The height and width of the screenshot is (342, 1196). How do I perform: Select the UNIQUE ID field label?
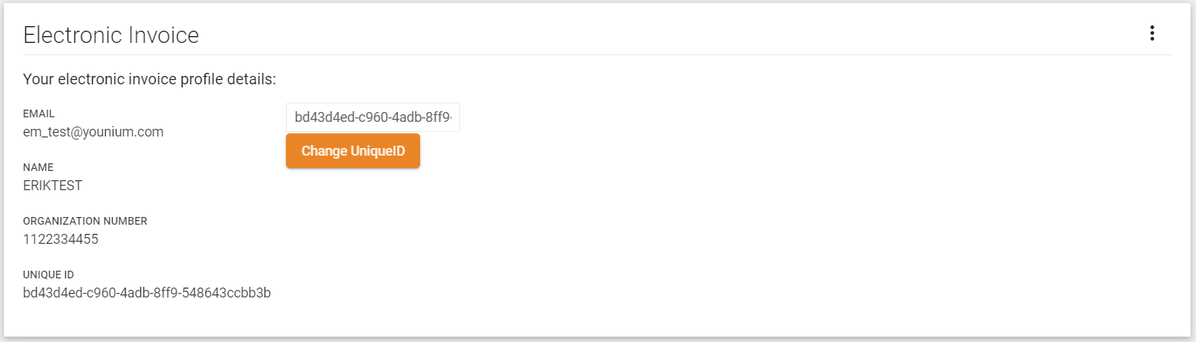click(48, 275)
